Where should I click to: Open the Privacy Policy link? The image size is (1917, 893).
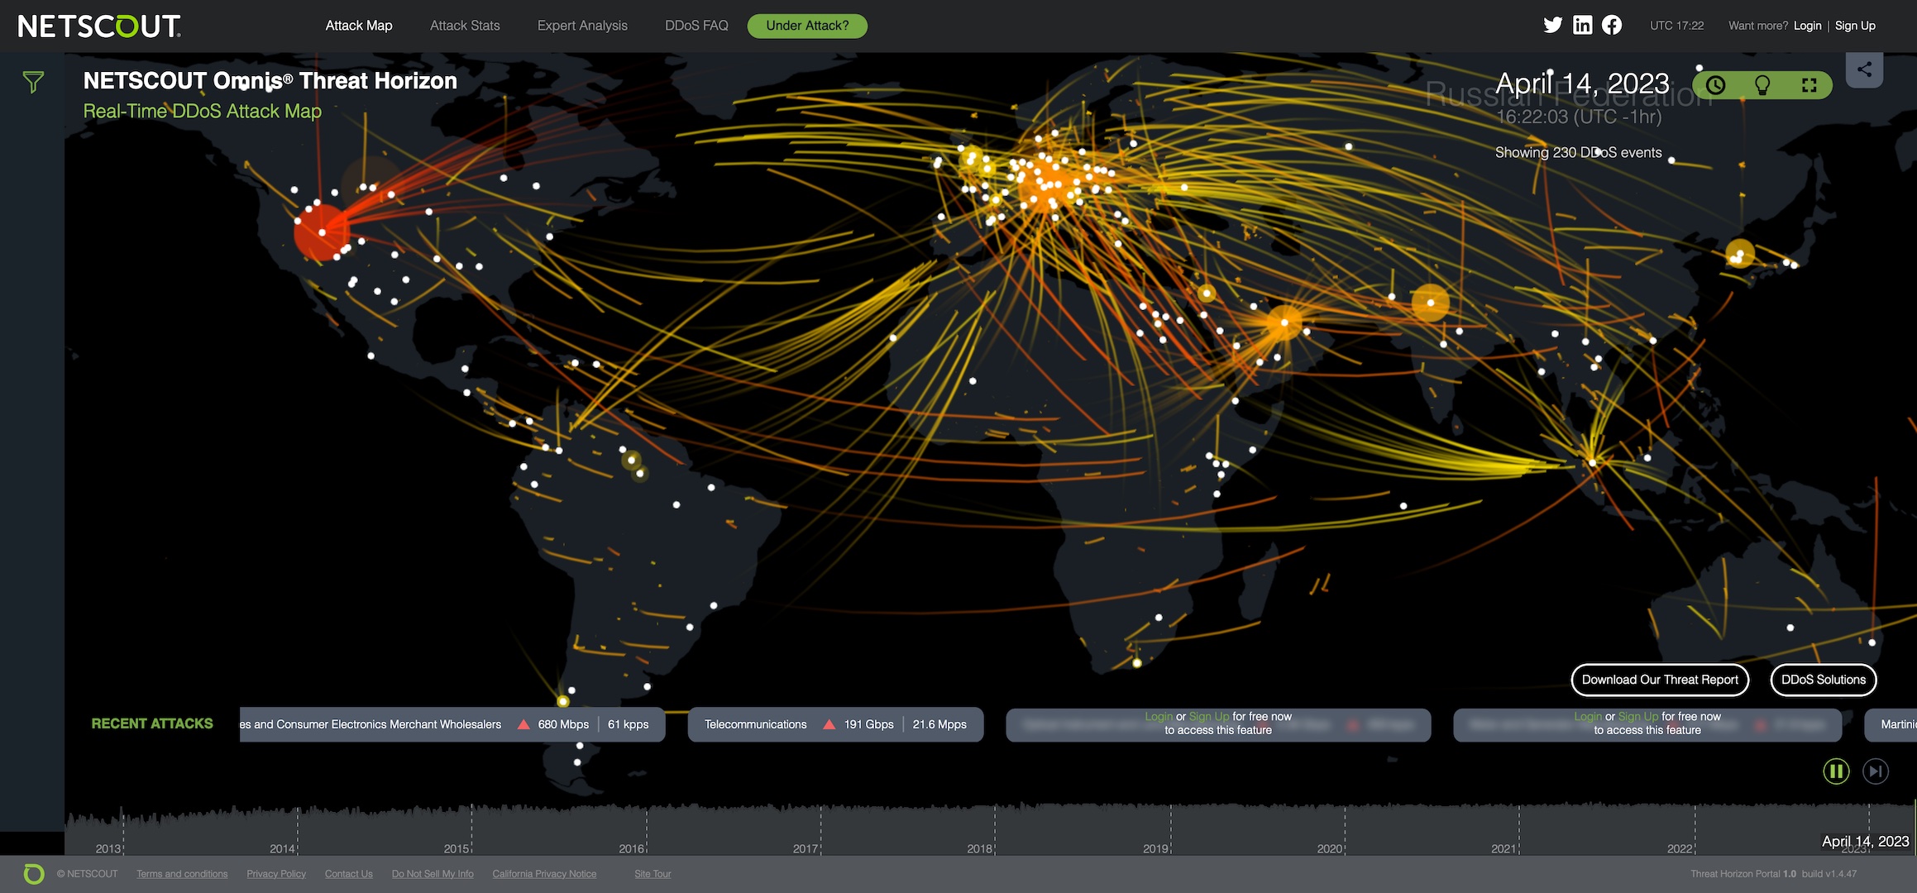[276, 874]
